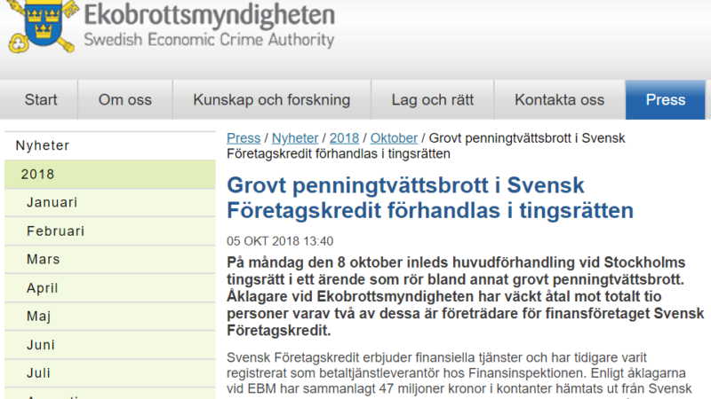
Task: Select Nyheter in the sidebar
Action: click(x=109, y=145)
